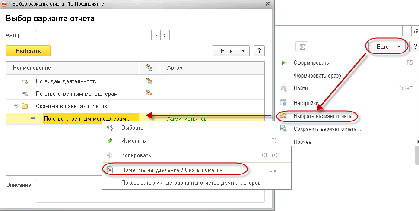
Task: Choose Пометить на удаление / Снять пометку
Action: point(171,170)
